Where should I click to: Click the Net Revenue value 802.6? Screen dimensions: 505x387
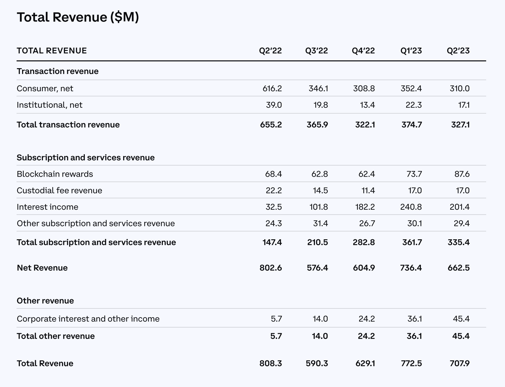(271, 268)
